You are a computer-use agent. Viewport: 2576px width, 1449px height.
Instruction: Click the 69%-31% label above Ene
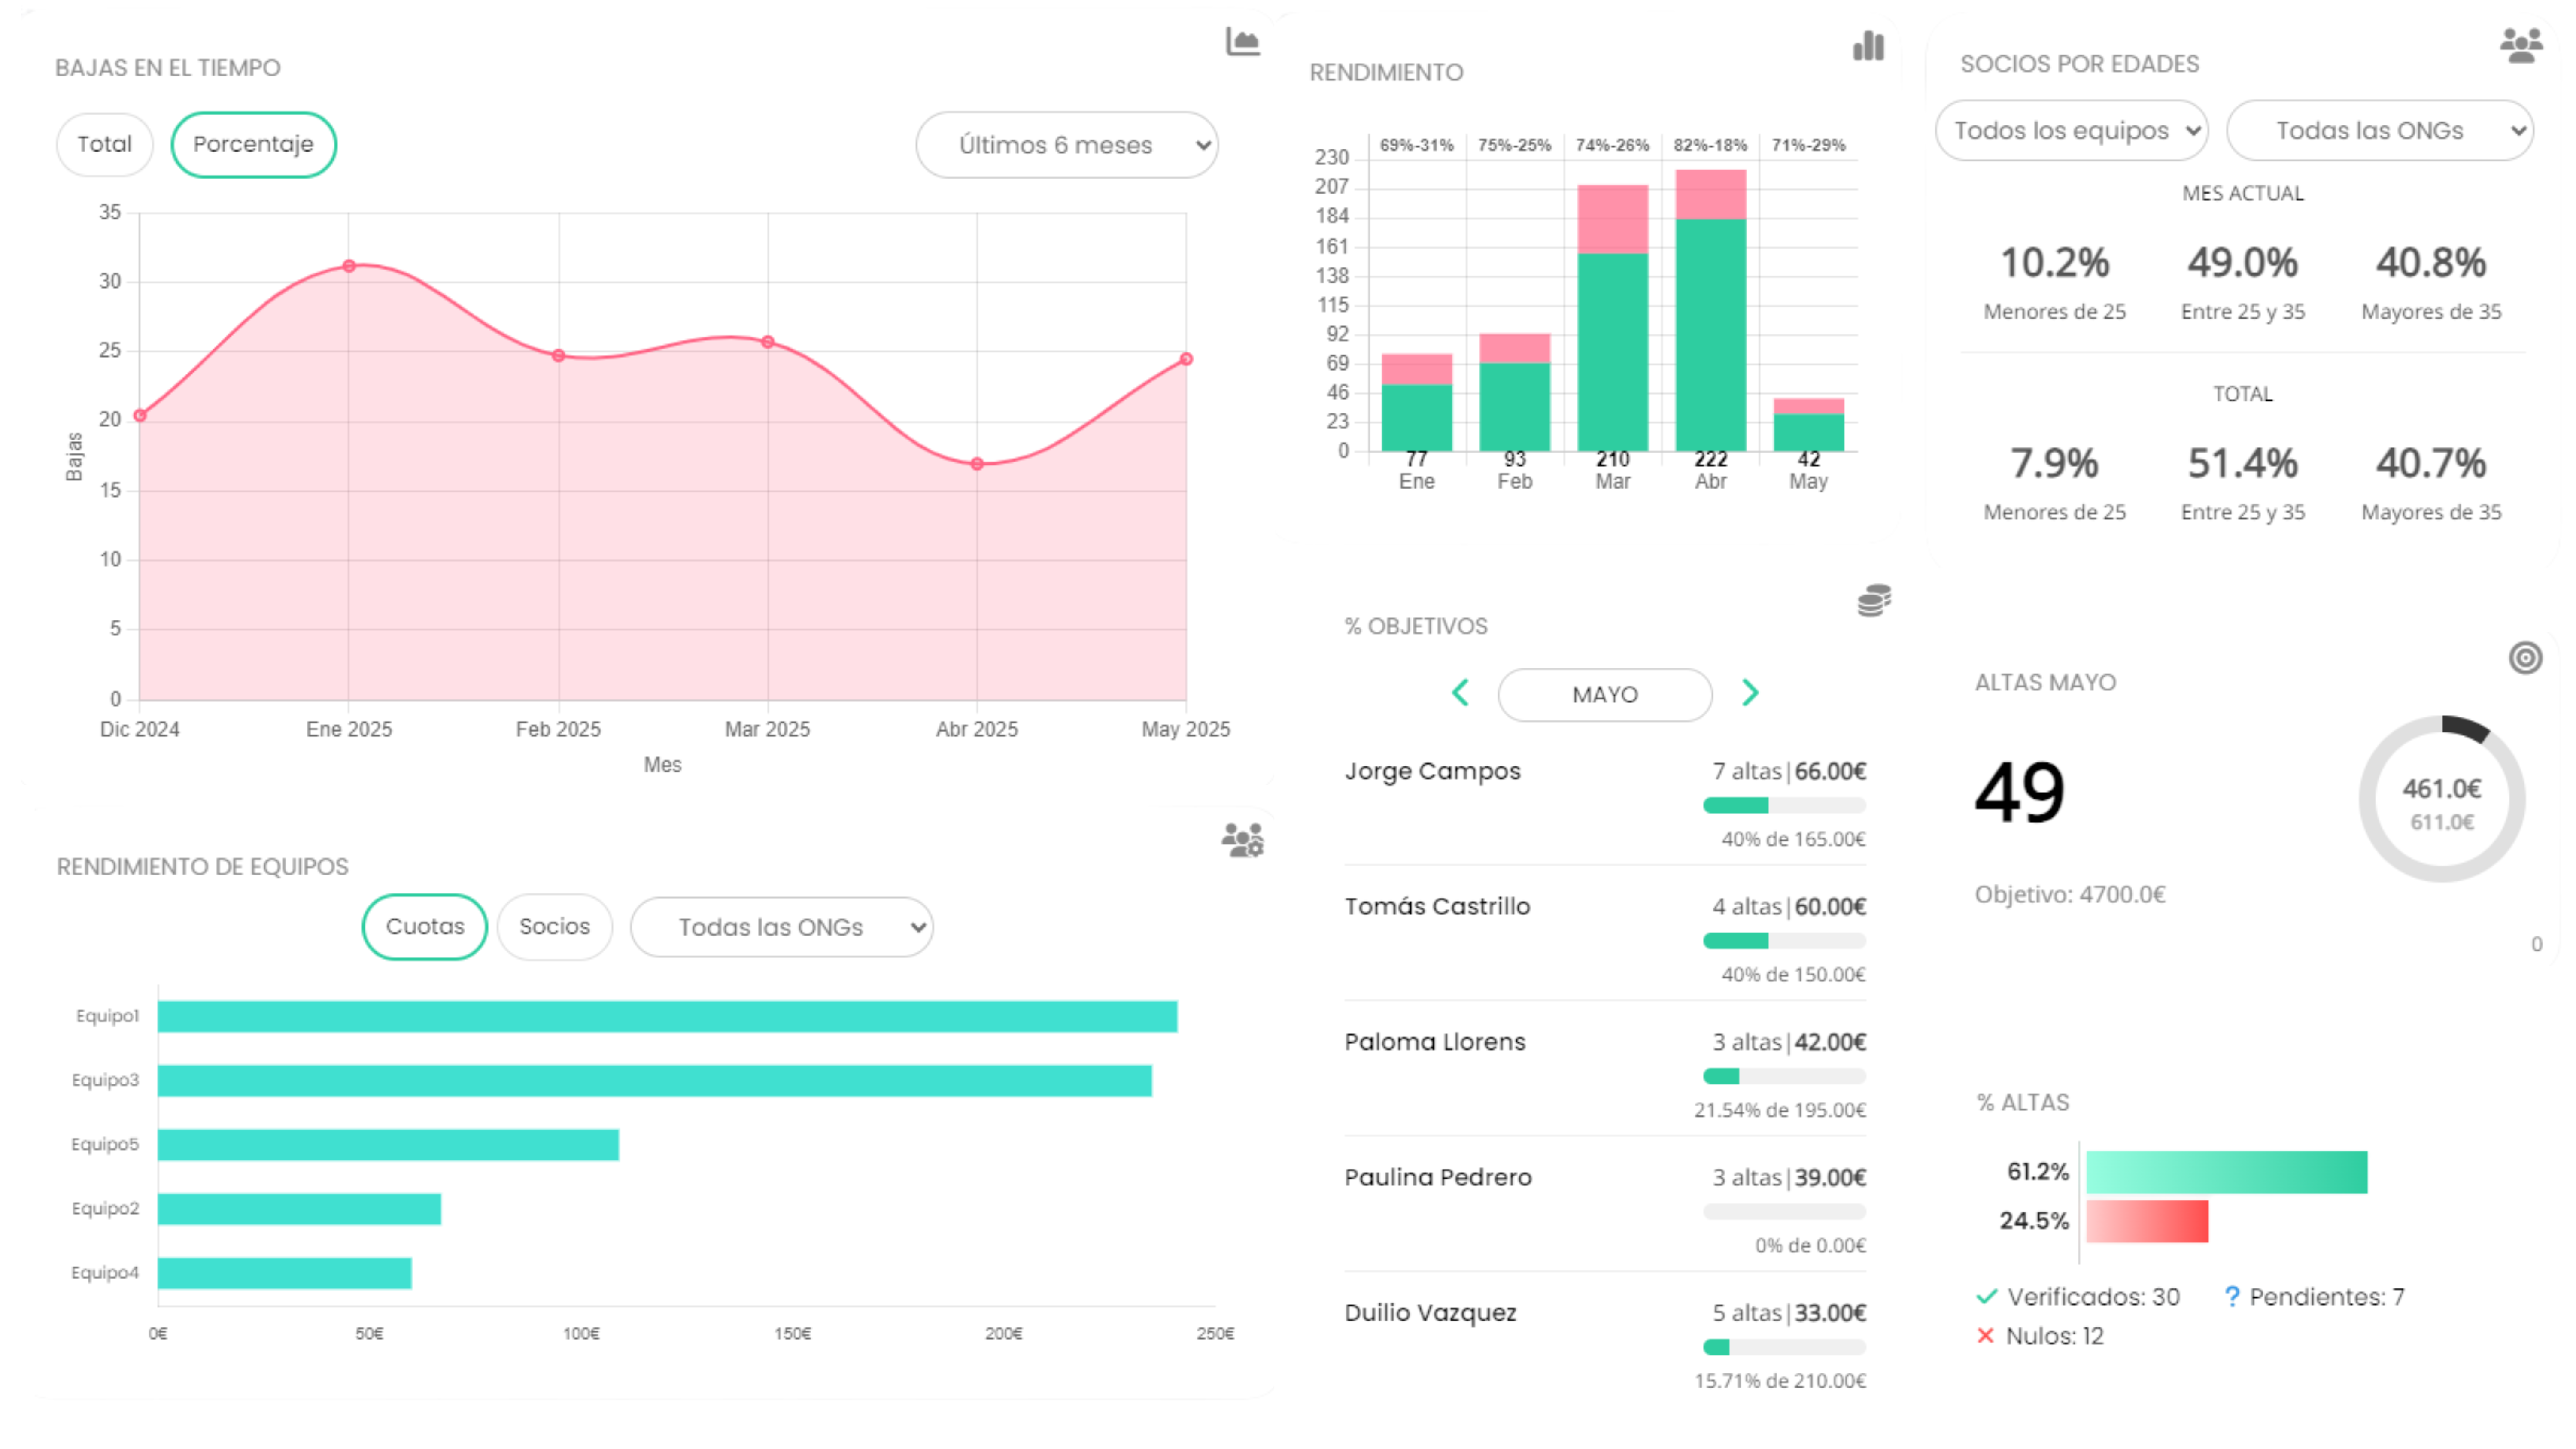click(1416, 145)
